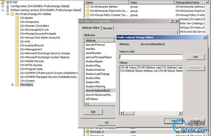211x136 pixels.
Task: Click the ADSI Edit root icon
Action: coord(3,2)
